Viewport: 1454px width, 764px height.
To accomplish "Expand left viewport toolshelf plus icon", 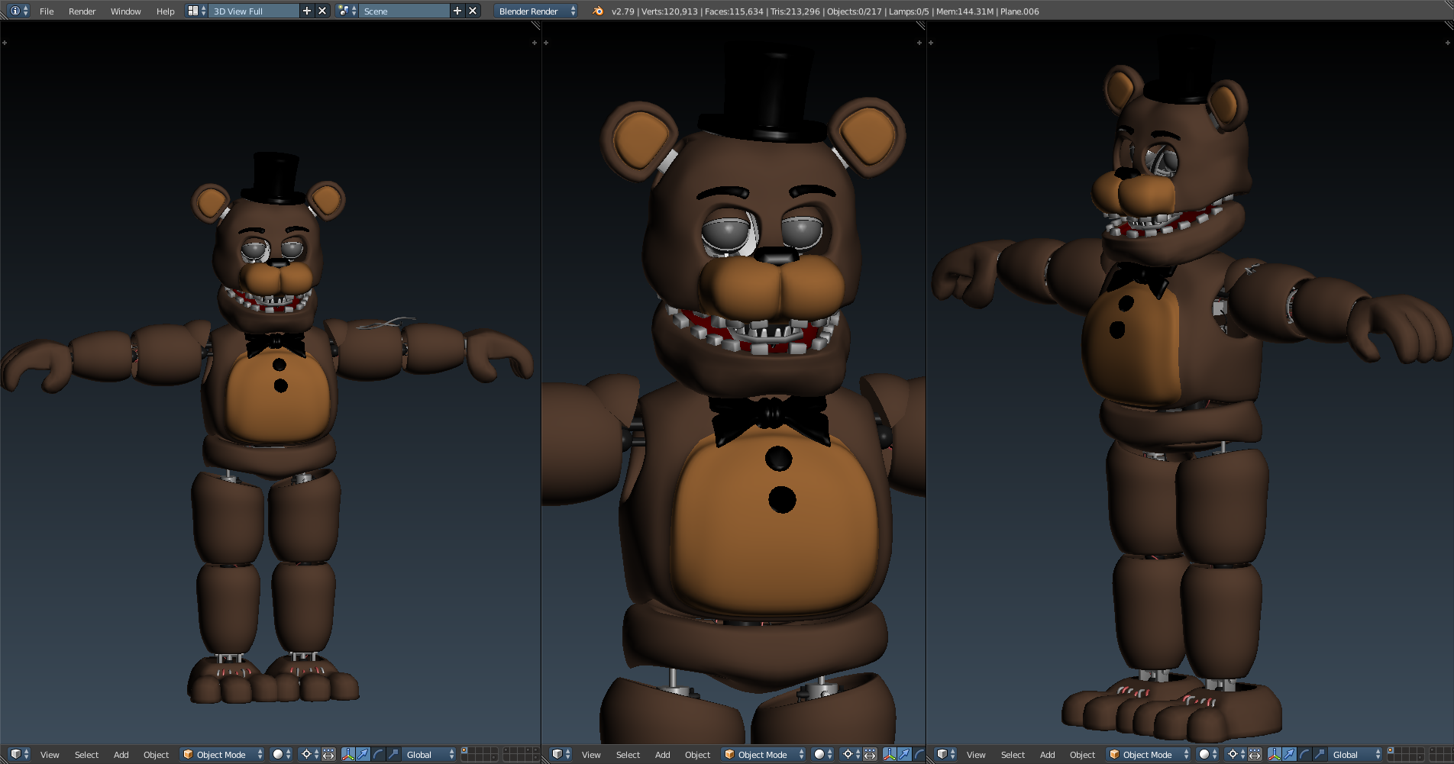I will pos(5,43).
